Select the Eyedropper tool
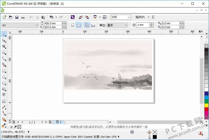 pyautogui.click(x=4, y=125)
